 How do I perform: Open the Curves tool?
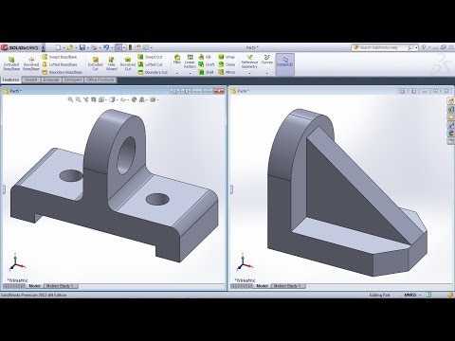267,60
